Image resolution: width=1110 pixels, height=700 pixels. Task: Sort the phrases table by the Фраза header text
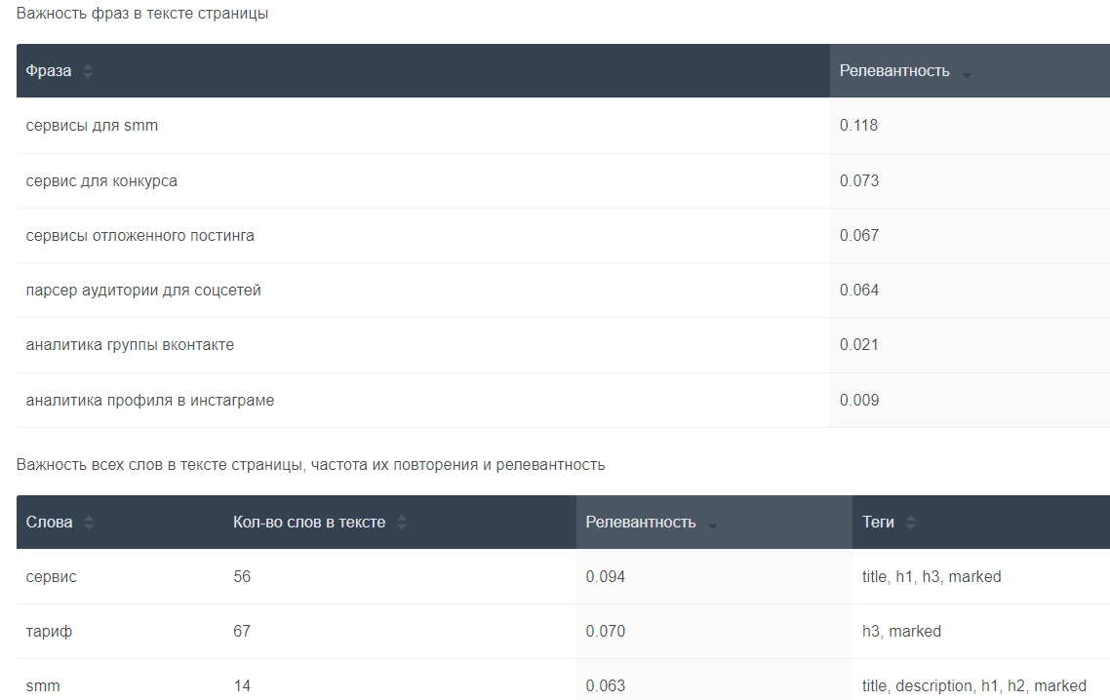coord(48,71)
